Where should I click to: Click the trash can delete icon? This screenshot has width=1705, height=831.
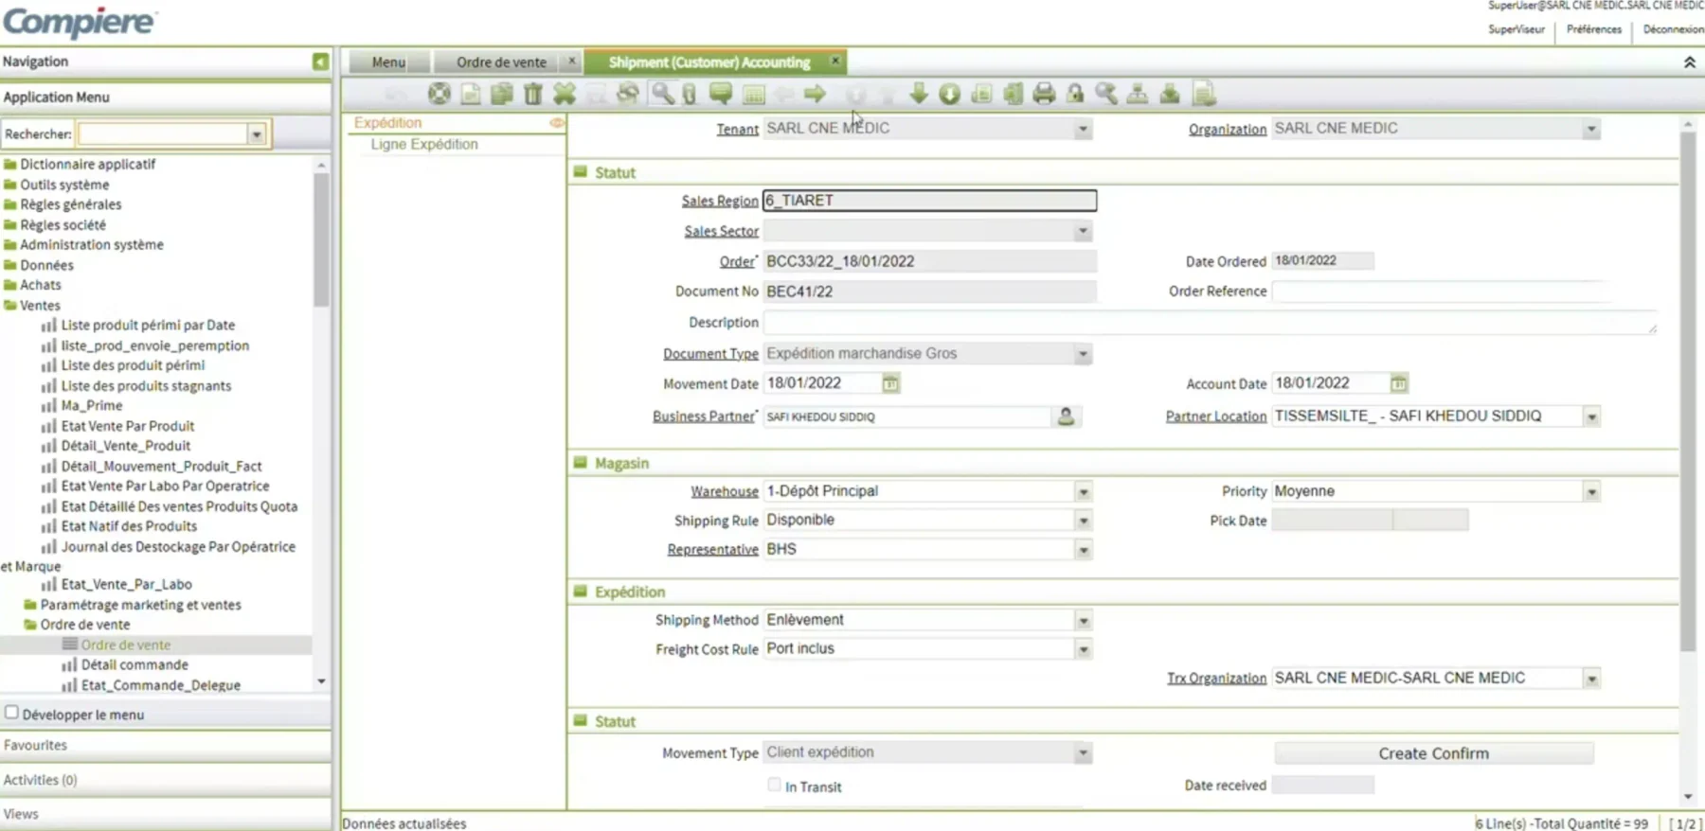pyautogui.click(x=533, y=94)
